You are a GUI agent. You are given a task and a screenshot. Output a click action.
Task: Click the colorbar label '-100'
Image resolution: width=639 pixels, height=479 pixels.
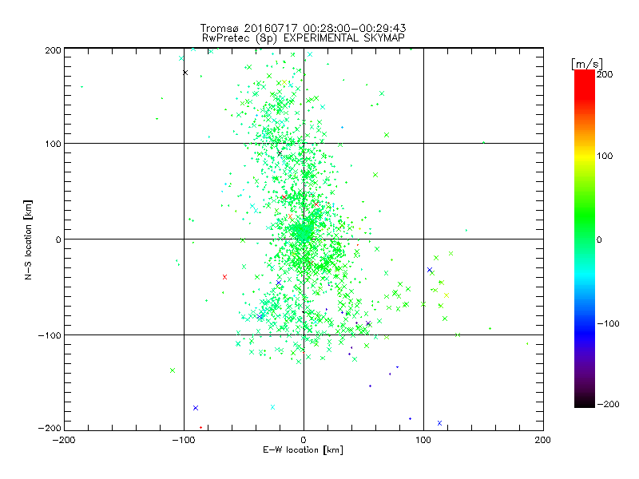[x=608, y=324]
